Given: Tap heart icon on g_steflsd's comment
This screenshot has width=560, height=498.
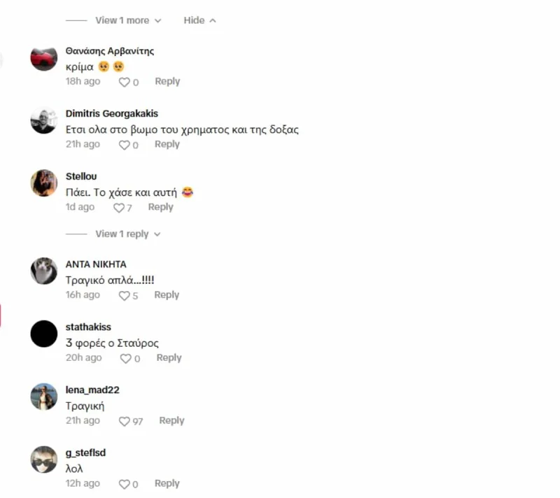Looking at the screenshot, I should [125, 484].
